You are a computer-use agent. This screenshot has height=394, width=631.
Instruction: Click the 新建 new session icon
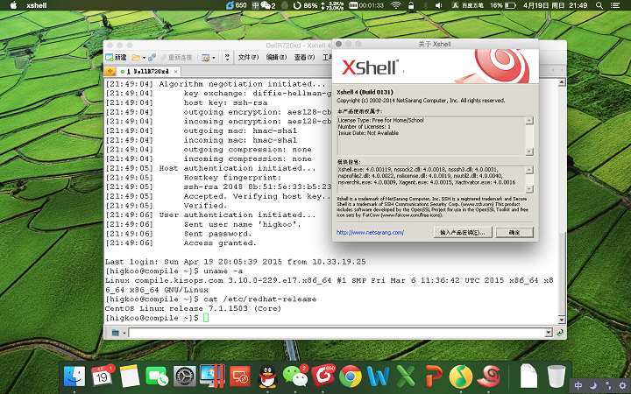(x=116, y=58)
